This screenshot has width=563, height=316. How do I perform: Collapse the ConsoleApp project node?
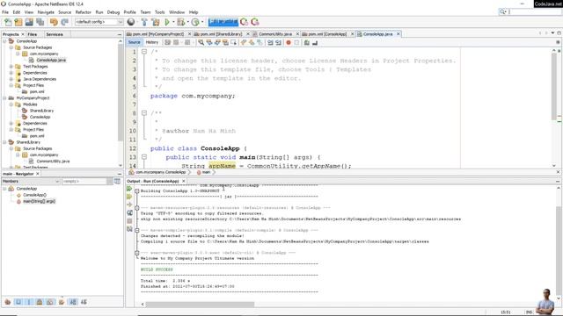click(x=4, y=41)
